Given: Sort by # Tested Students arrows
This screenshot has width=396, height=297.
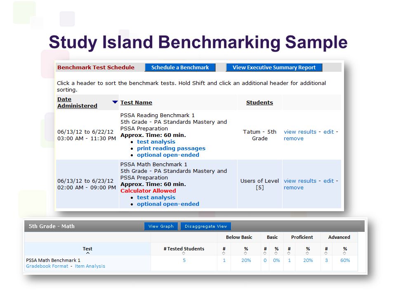Looking at the screenshot, I should (184, 253).
